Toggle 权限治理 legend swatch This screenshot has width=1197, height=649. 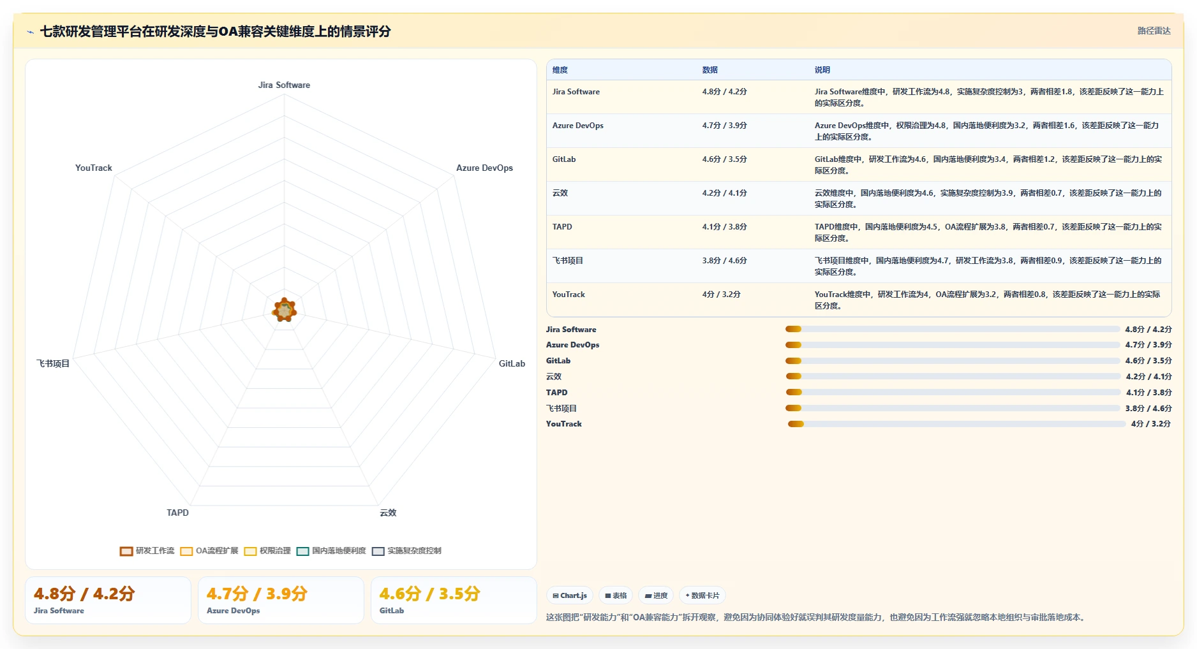click(x=250, y=551)
